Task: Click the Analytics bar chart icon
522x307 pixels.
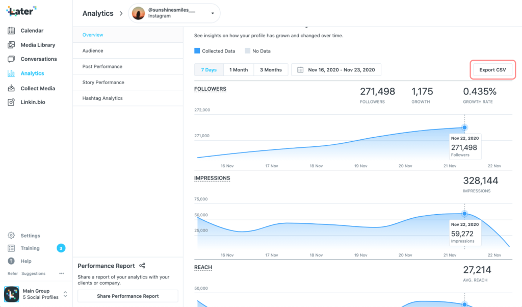Action: (11, 73)
